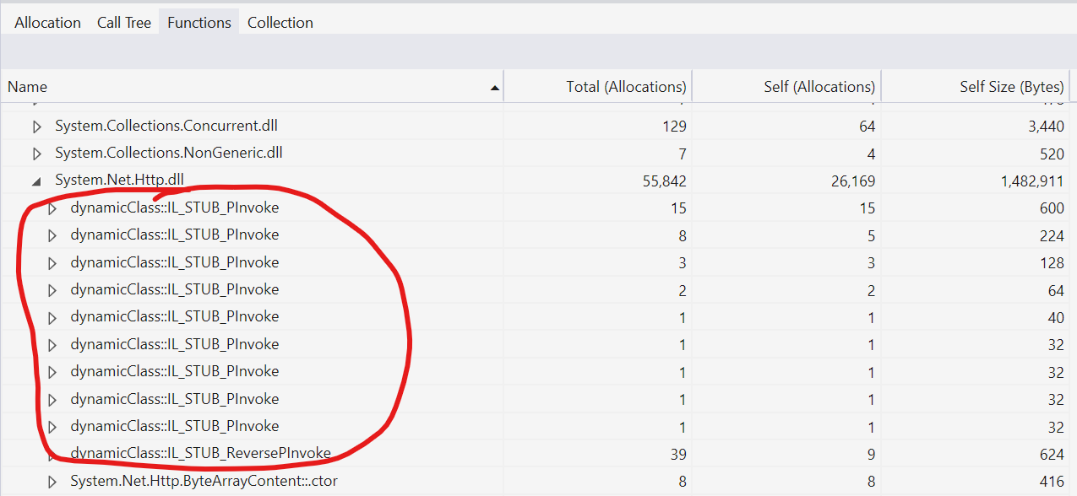The width and height of the screenshot is (1077, 496).
Task: Click the 39 total allocations cell
Action: 678,454
